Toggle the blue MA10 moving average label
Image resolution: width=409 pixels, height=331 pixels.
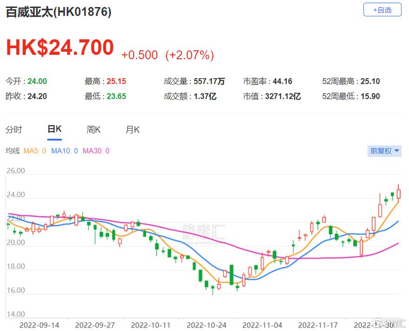tap(64, 151)
